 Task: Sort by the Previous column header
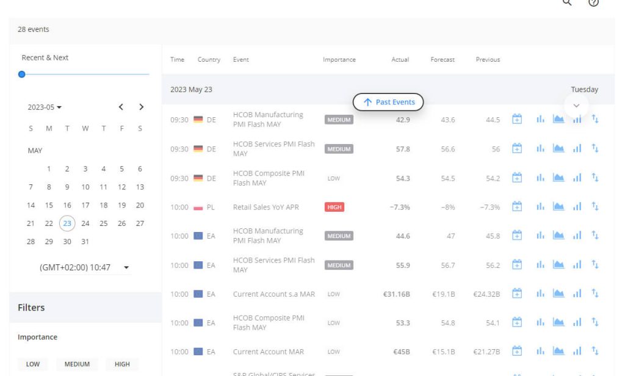click(x=488, y=59)
